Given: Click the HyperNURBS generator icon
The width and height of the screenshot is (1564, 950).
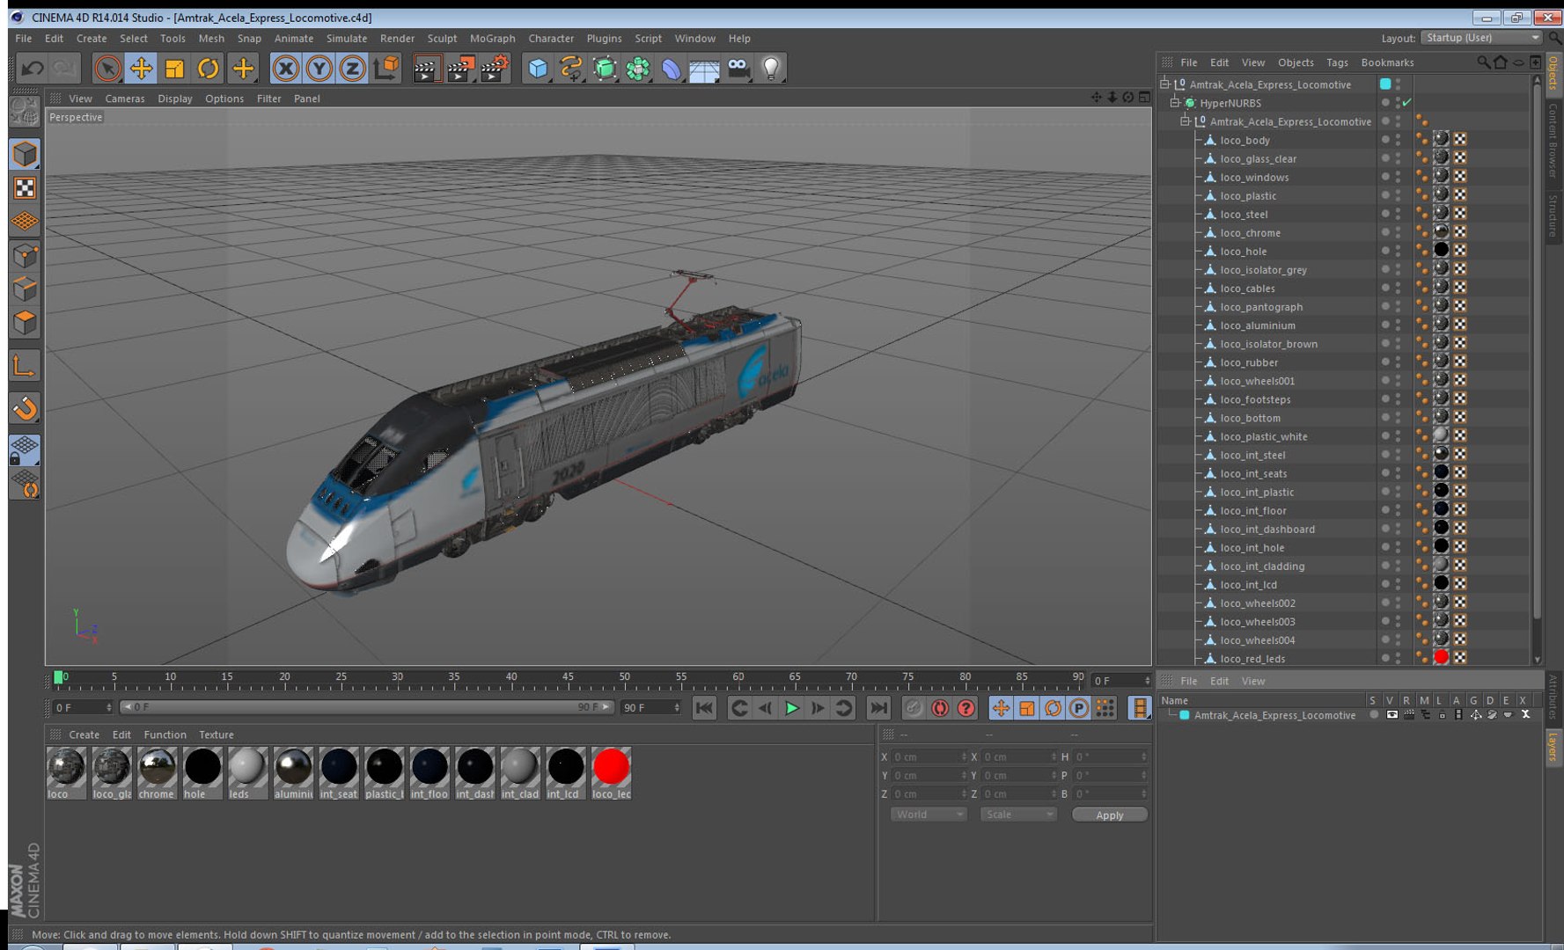Looking at the screenshot, I should (605, 68).
